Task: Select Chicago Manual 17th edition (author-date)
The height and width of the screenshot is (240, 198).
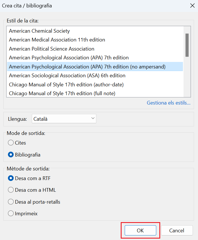Action: point(95,84)
